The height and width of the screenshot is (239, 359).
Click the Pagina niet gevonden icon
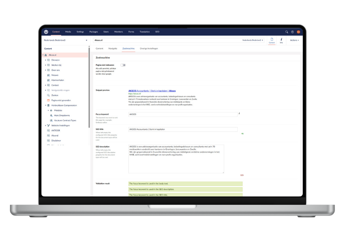coord(49,100)
